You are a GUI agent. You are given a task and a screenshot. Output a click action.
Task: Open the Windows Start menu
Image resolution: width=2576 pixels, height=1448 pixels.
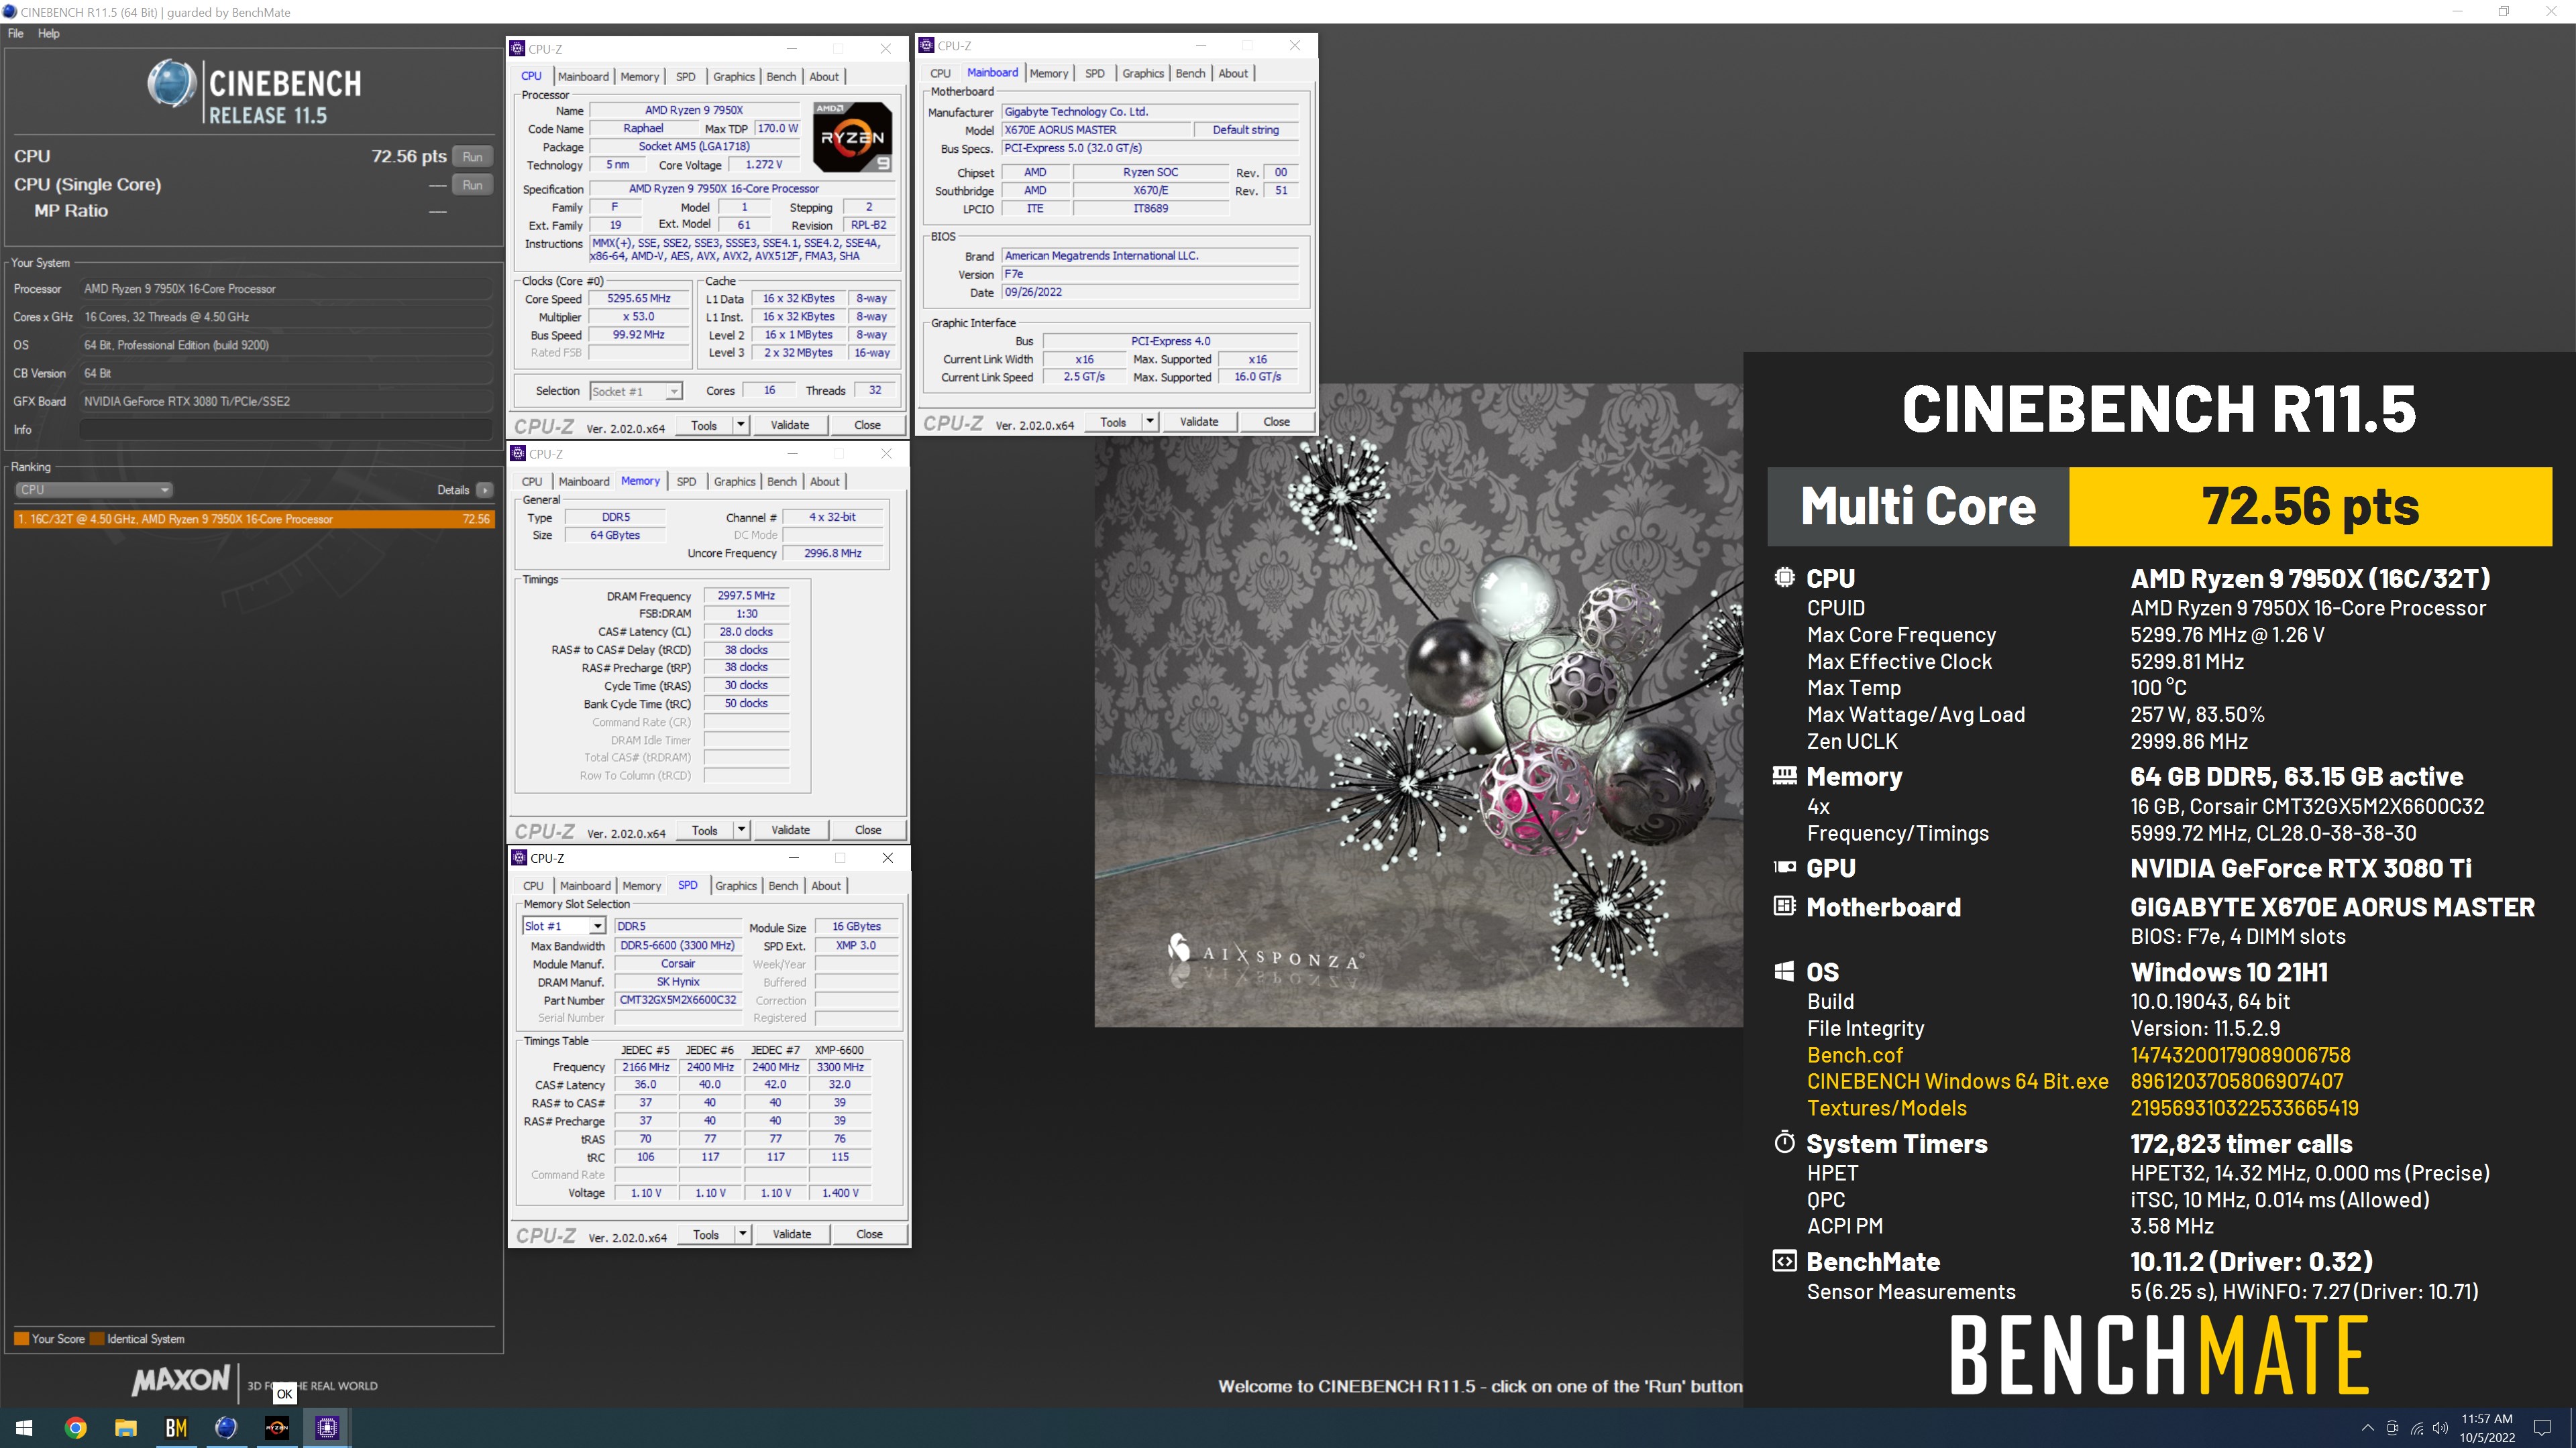click(24, 1428)
